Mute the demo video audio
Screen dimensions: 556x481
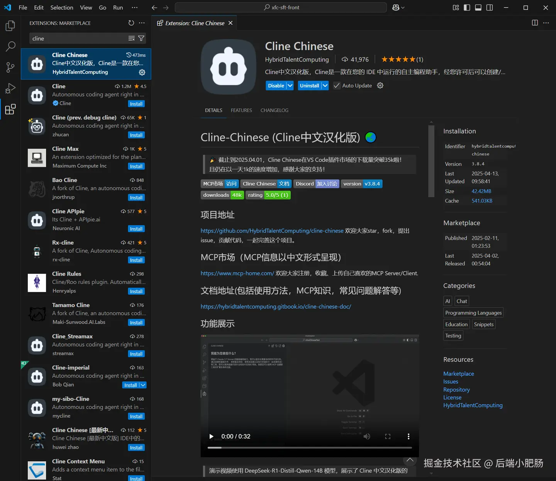(367, 436)
